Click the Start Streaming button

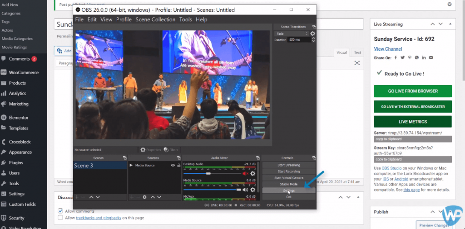(288, 165)
